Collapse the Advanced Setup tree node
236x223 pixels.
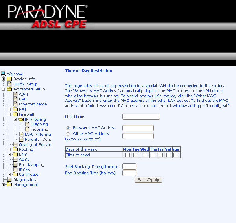(x=3, y=89)
